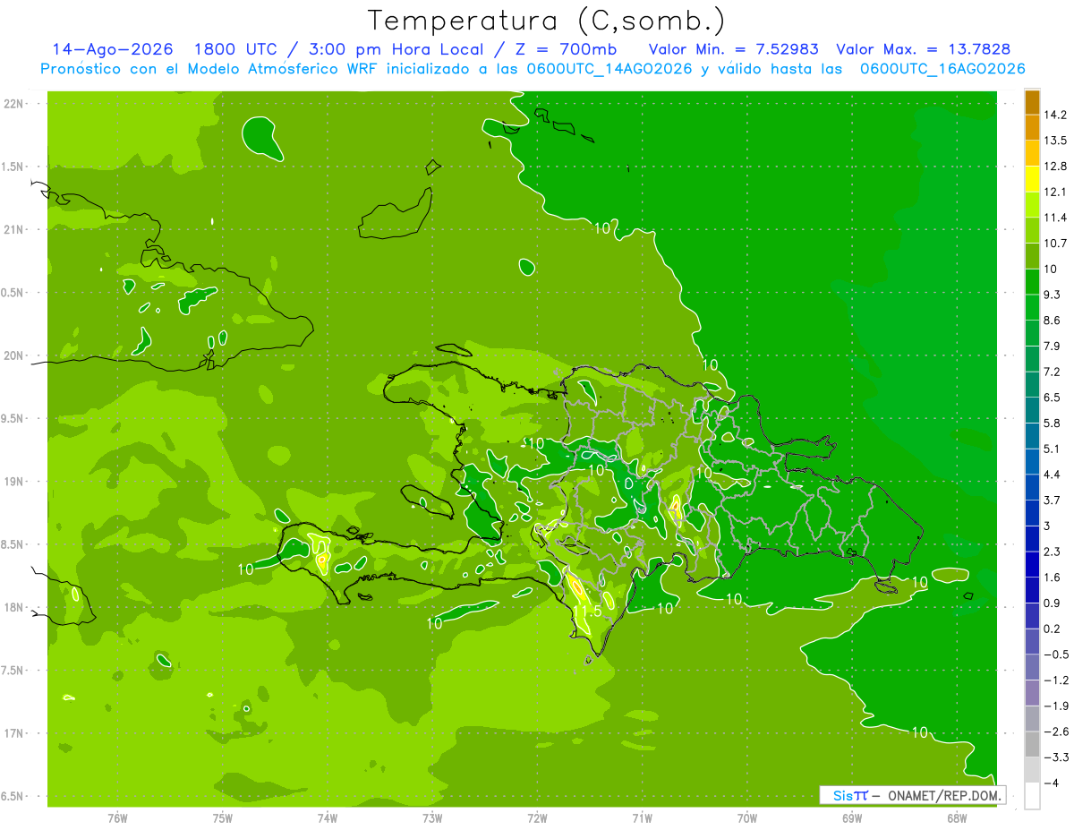Screen dimensions: 1074x830
Task: Click the 'Temperatura (C,somb.)' chart title
Action: coord(547,21)
